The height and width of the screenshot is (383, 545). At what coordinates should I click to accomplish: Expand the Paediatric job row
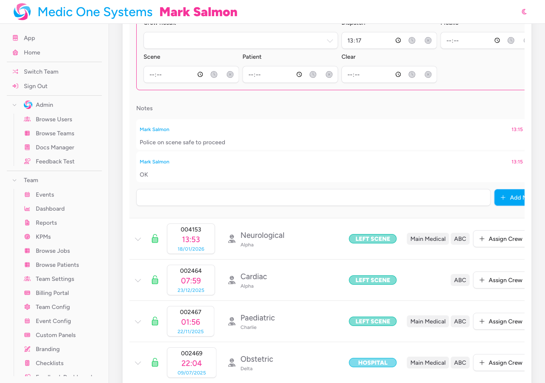pyautogui.click(x=138, y=321)
